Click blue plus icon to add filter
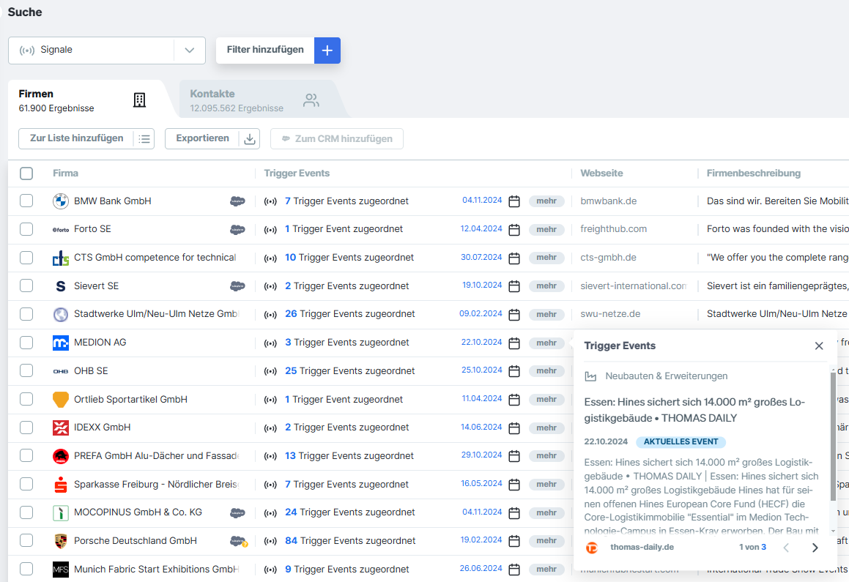 327,51
